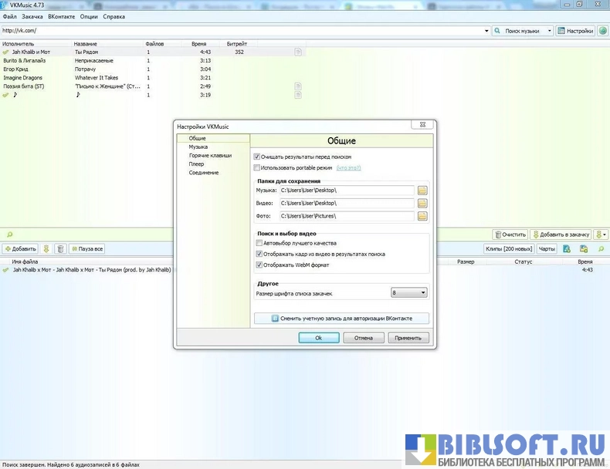Select Горячие клавиши in settings sidebar
Image resolution: width=610 pixels, height=469 pixels.
[x=210, y=155]
